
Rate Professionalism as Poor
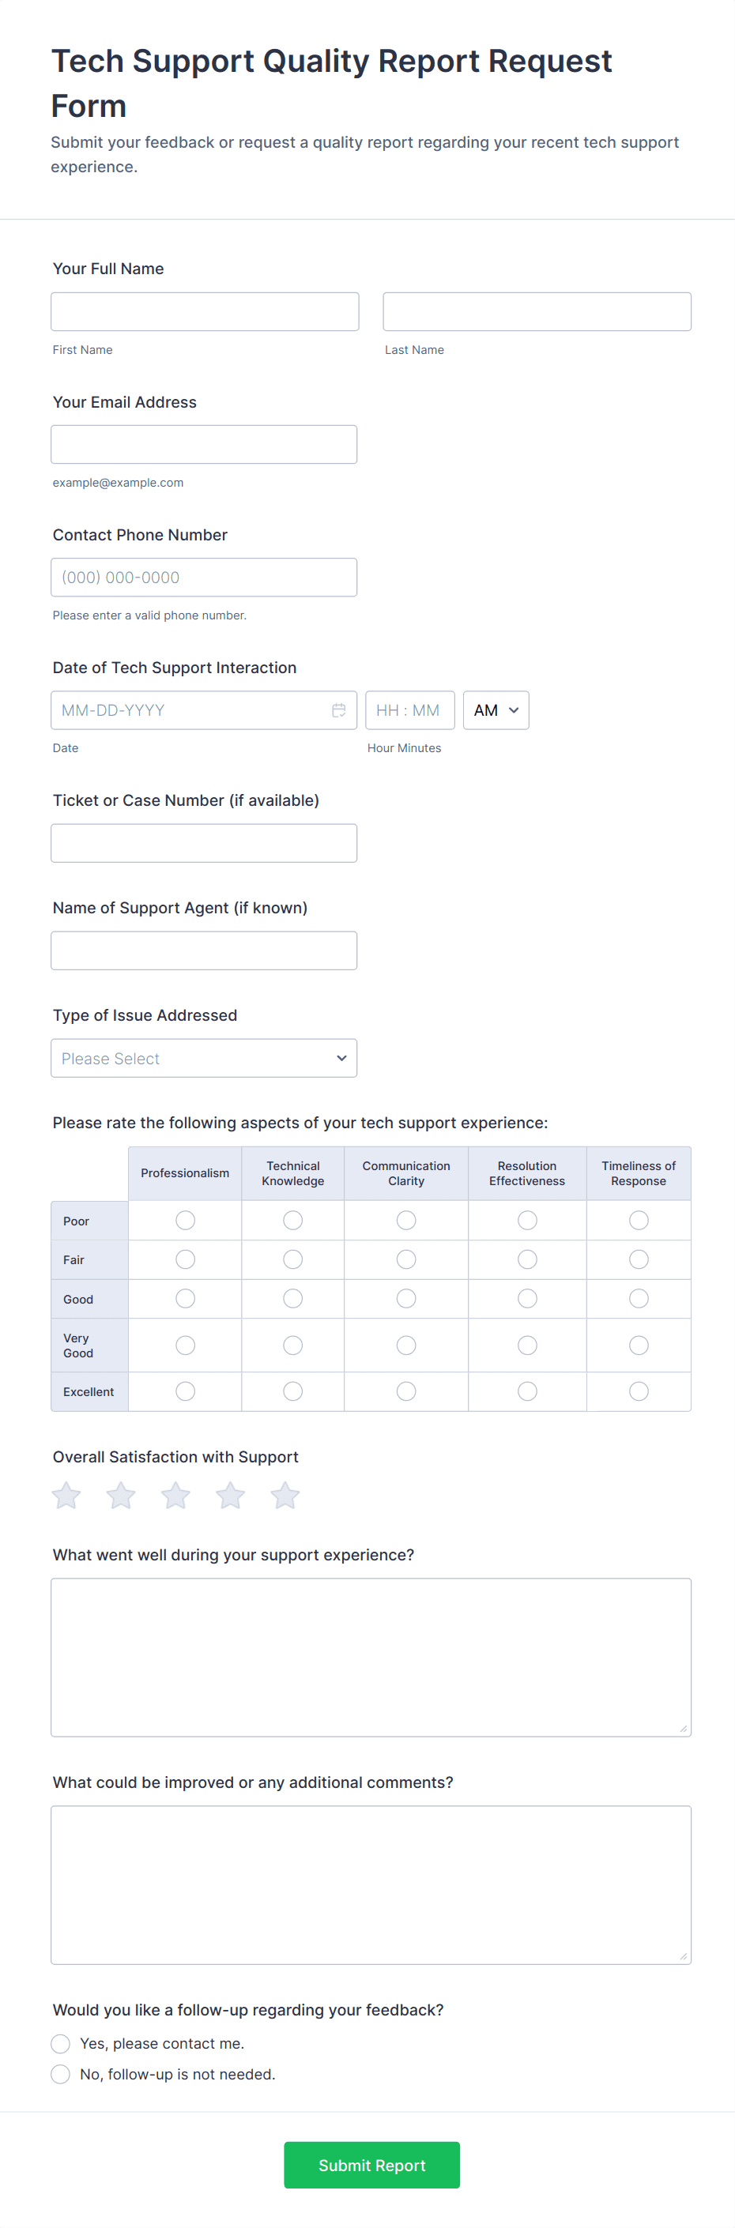pyautogui.click(x=185, y=1221)
